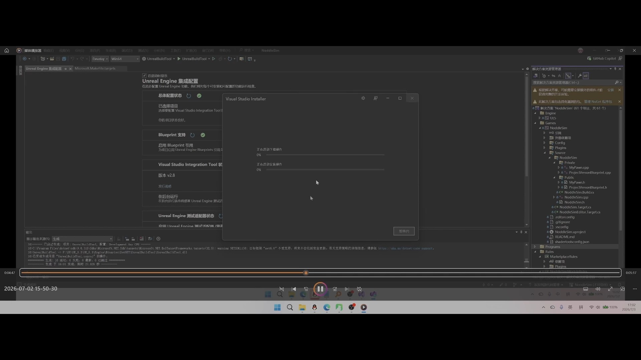Expand the Programs folder node
The image size is (641, 360).
click(535, 247)
